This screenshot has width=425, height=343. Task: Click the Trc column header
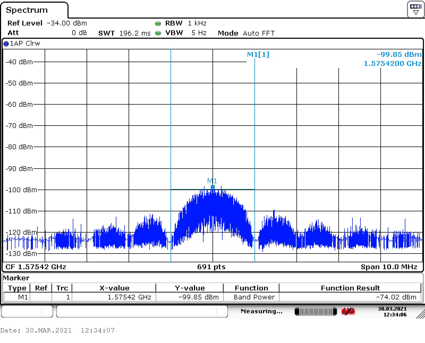point(62,288)
